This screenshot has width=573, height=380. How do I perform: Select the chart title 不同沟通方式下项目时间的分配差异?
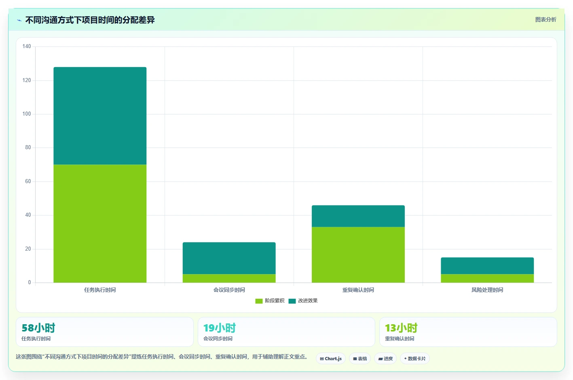pos(90,20)
